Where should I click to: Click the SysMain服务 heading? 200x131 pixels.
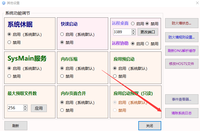(27, 58)
